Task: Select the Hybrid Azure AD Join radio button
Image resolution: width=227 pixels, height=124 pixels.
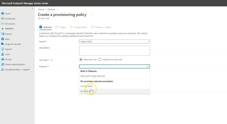Action: point(100,60)
